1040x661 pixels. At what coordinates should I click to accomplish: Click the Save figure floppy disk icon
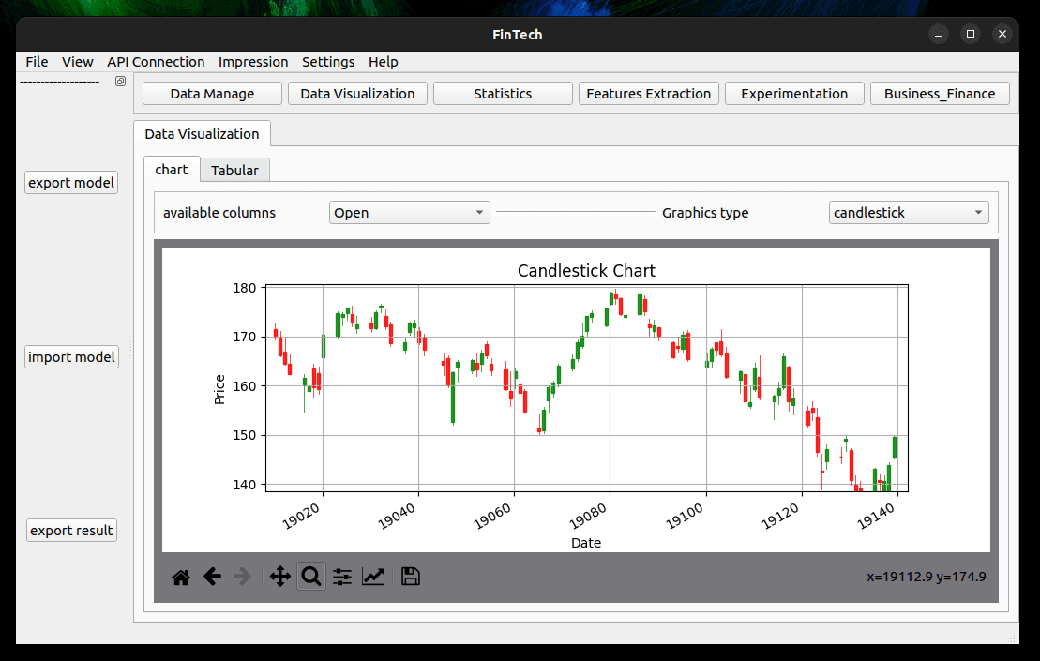pos(410,577)
